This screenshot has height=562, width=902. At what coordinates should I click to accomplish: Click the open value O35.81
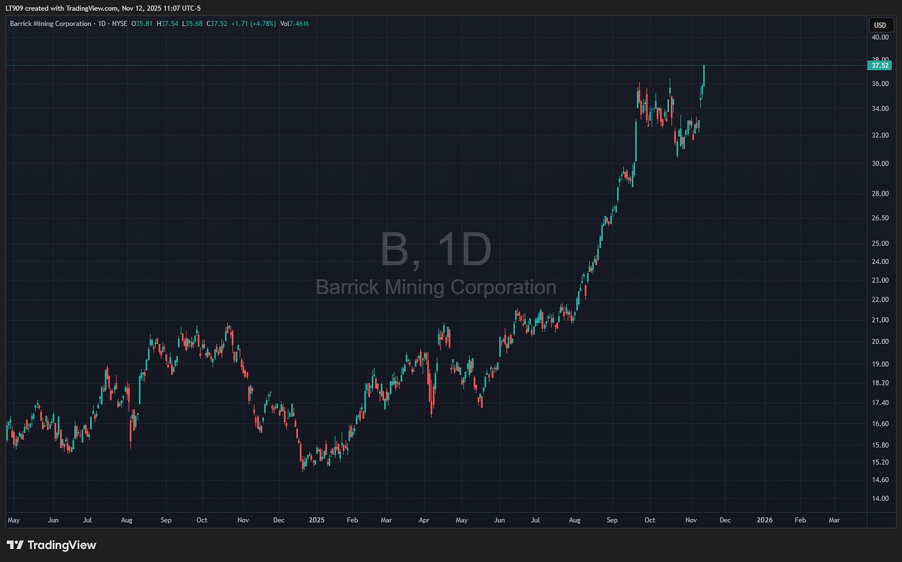coord(142,24)
